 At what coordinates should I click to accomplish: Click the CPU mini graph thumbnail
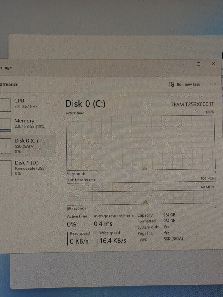pyautogui.click(x=5, y=105)
